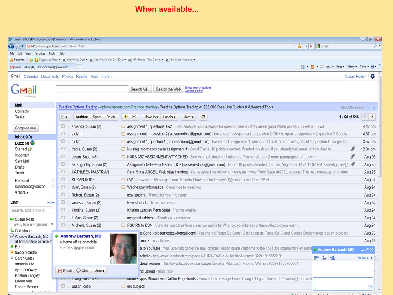Click the Archive button

click(x=82, y=117)
